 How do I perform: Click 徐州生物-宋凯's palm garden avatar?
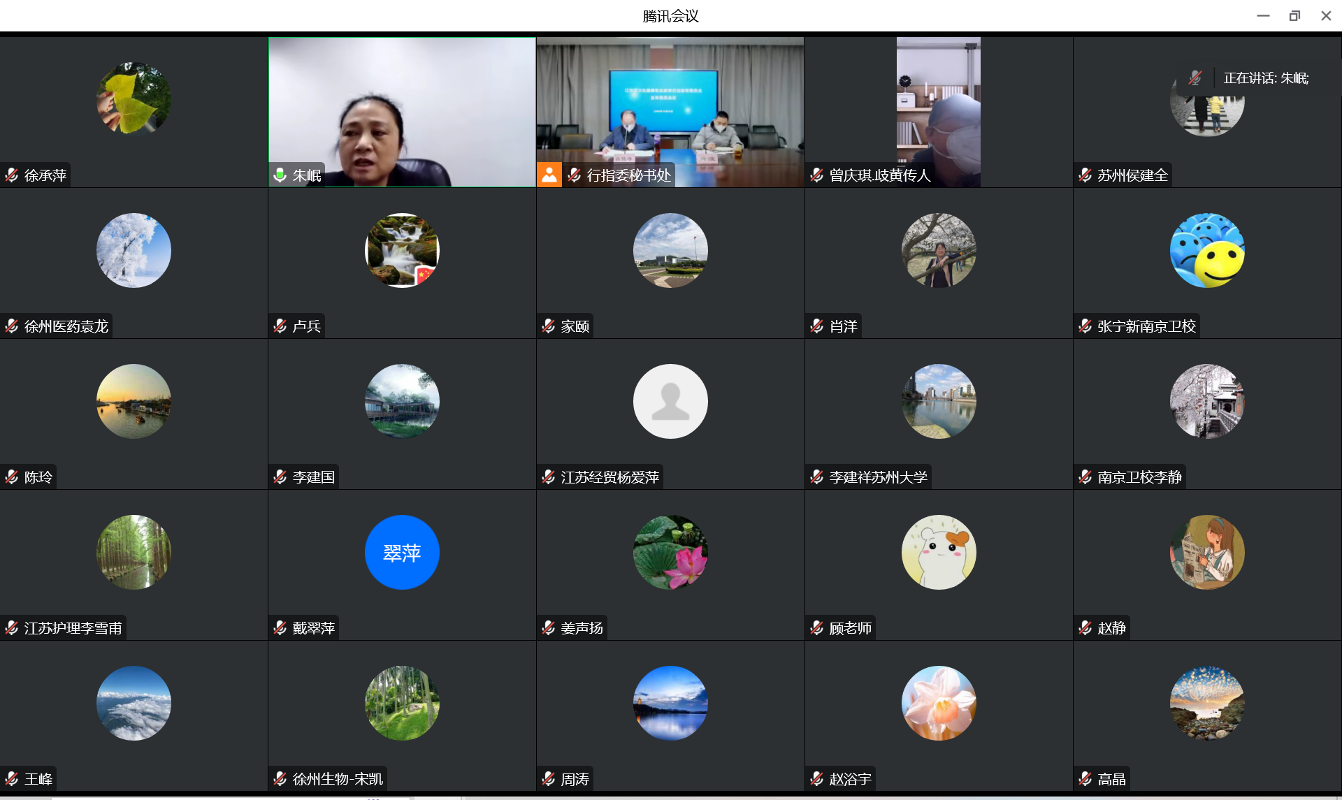point(402,703)
